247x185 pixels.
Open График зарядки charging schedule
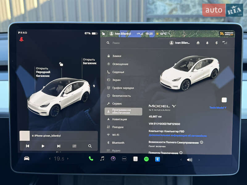[121, 88]
